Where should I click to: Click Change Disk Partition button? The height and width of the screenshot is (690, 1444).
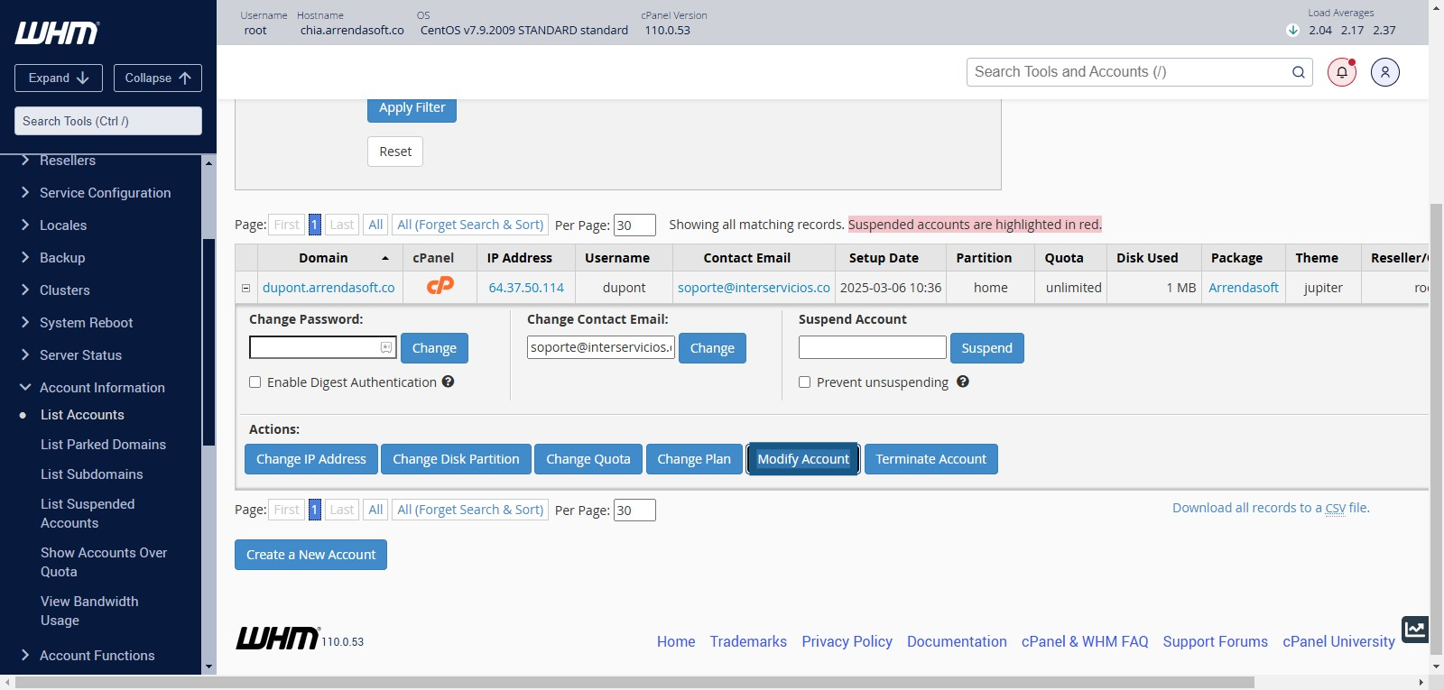456,459
